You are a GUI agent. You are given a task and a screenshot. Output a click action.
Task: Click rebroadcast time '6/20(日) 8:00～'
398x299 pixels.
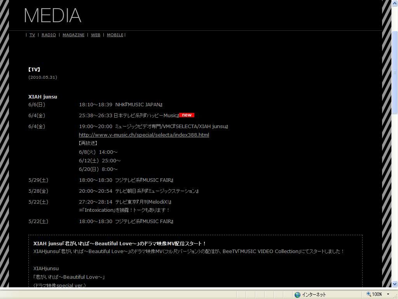[98, 169]
